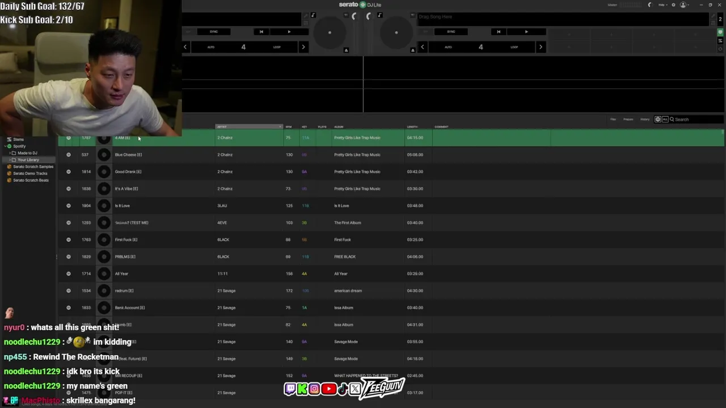Click the circle icon left of ALL

pos(658,120)
